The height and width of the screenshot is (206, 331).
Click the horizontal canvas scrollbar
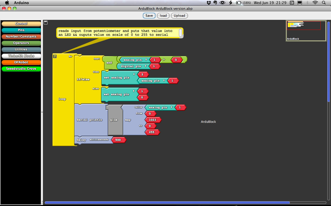[x=167, y=203]
